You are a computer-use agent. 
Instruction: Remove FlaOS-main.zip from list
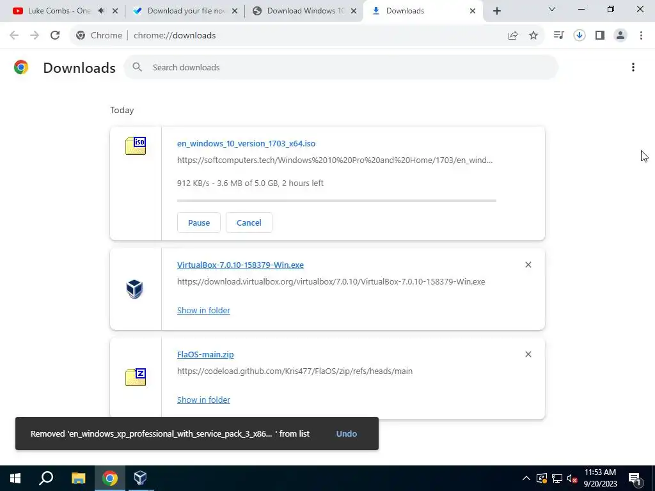click(x=528, y=354)
